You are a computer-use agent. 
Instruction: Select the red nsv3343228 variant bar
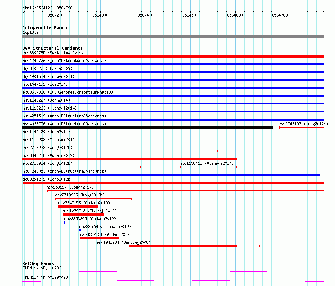[x=130, y=159]
